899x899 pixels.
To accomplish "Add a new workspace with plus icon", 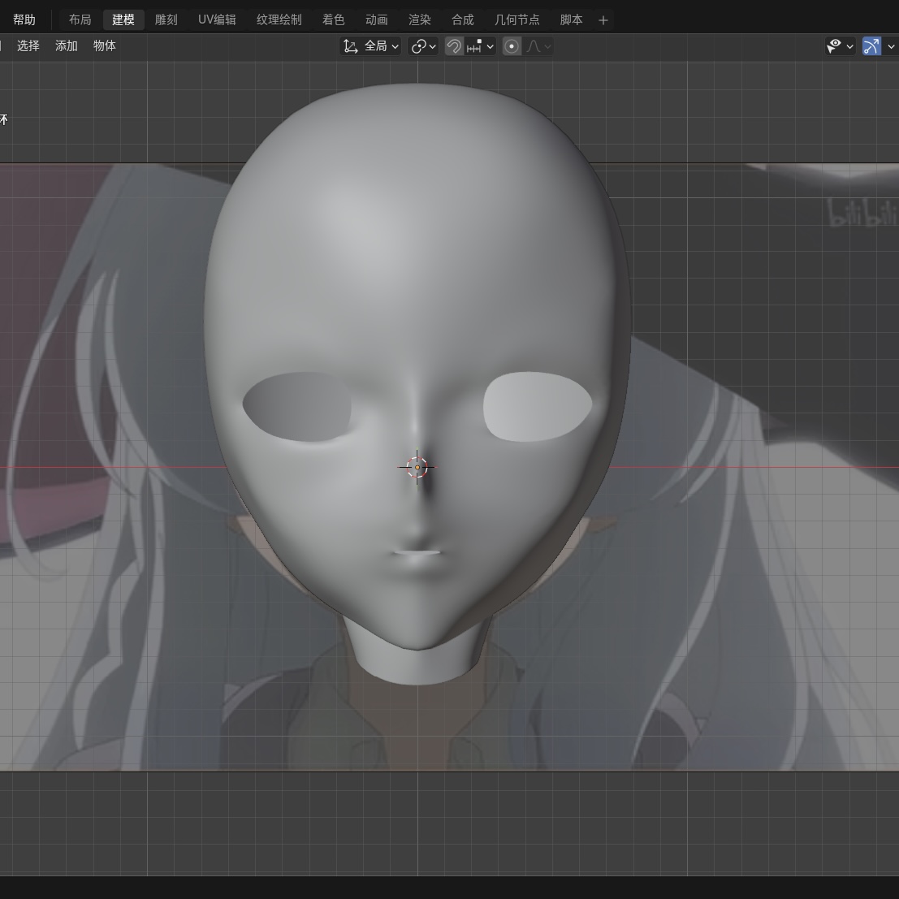I will (603, 20).
